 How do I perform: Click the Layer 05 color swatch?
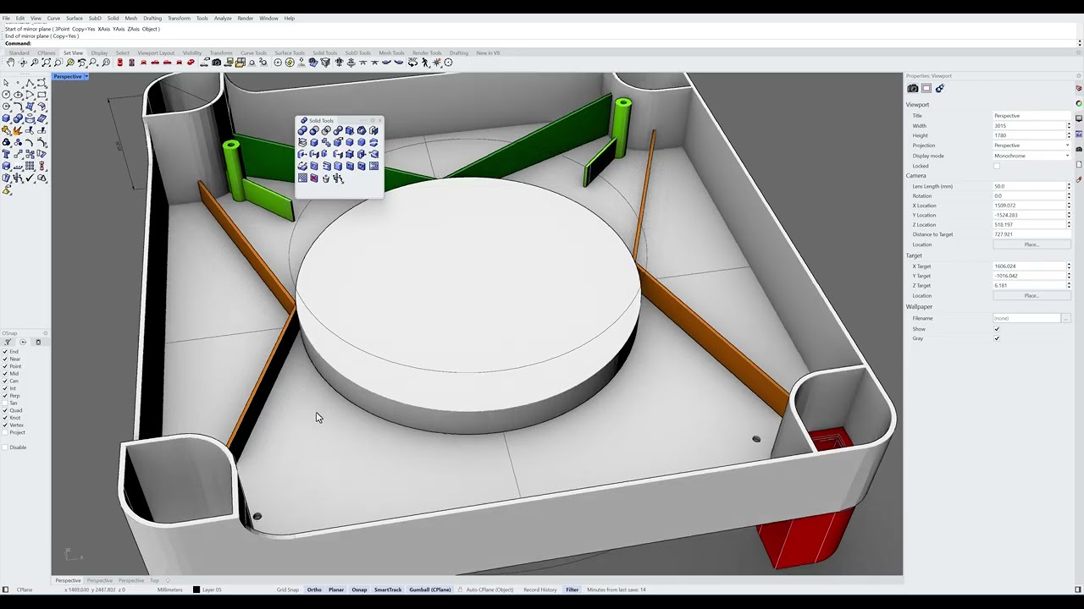[x=196, y=590]
